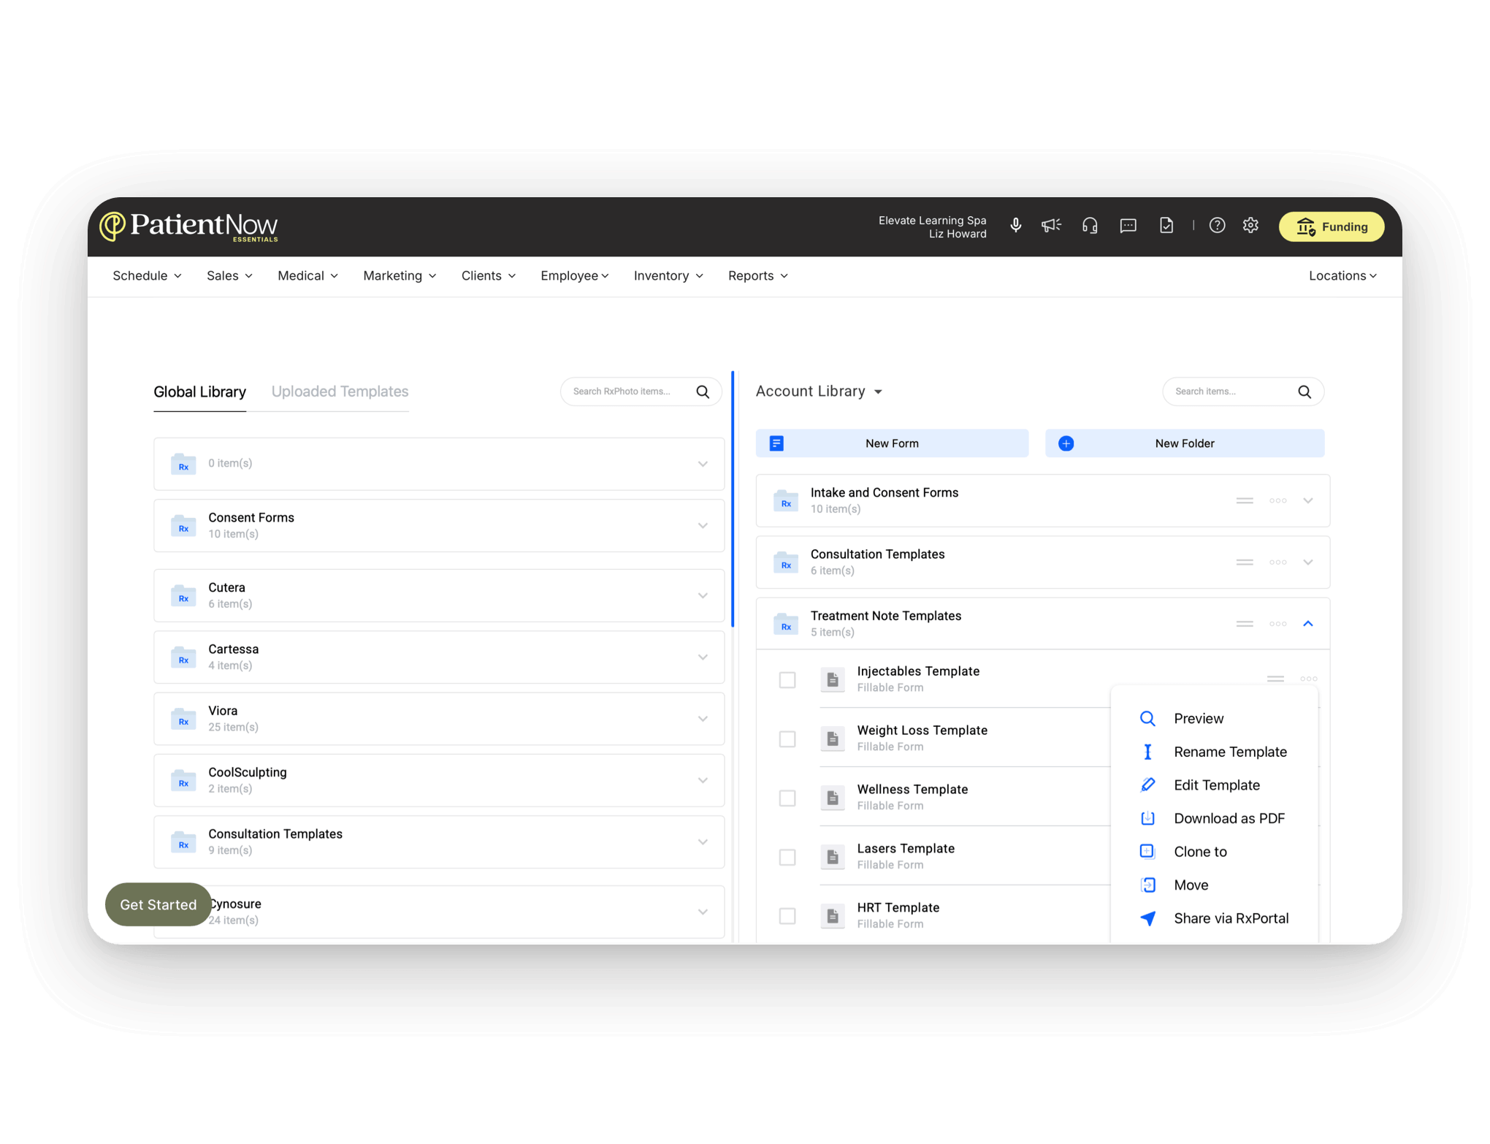
Task: Expand the unnamed 0 item(s) folder
Action: (x=703, y=465)
